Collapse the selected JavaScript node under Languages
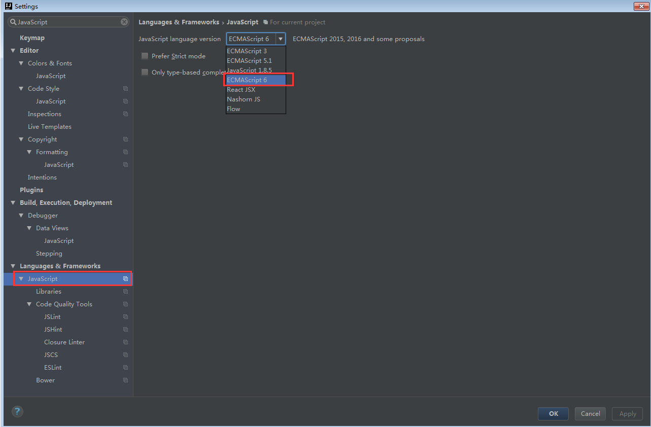The height and width of the screenshot is (427, 651). pos(21,279)
